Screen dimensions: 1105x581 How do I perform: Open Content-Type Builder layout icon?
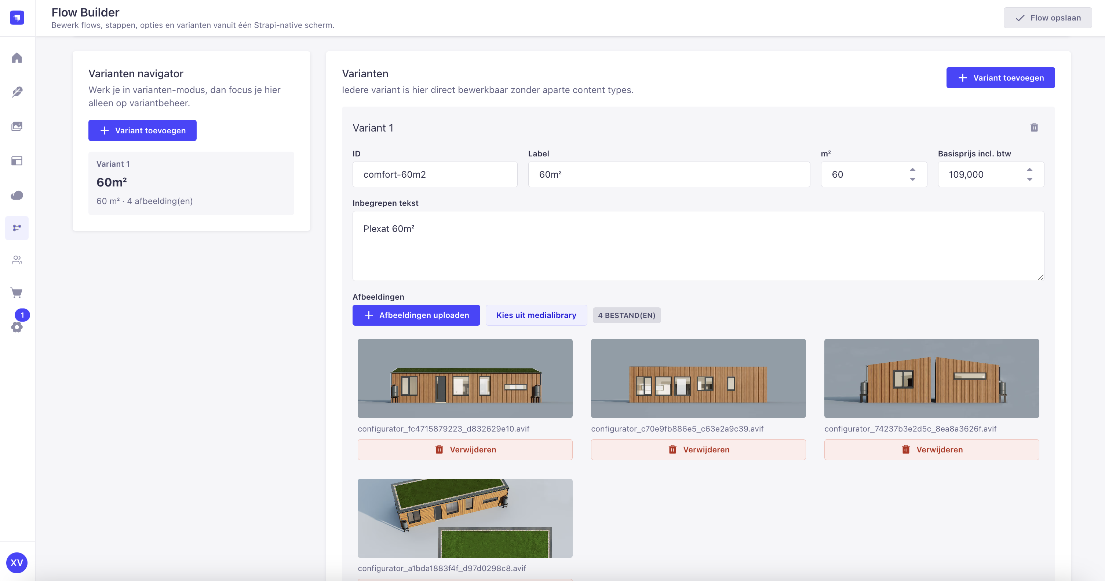click(x=17, y=161)
